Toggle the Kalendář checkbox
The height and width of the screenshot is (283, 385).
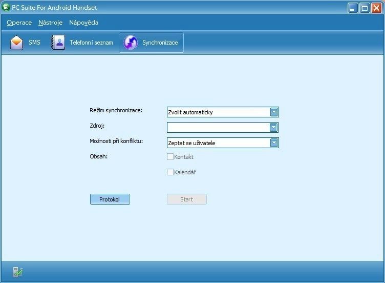(170, 172)
